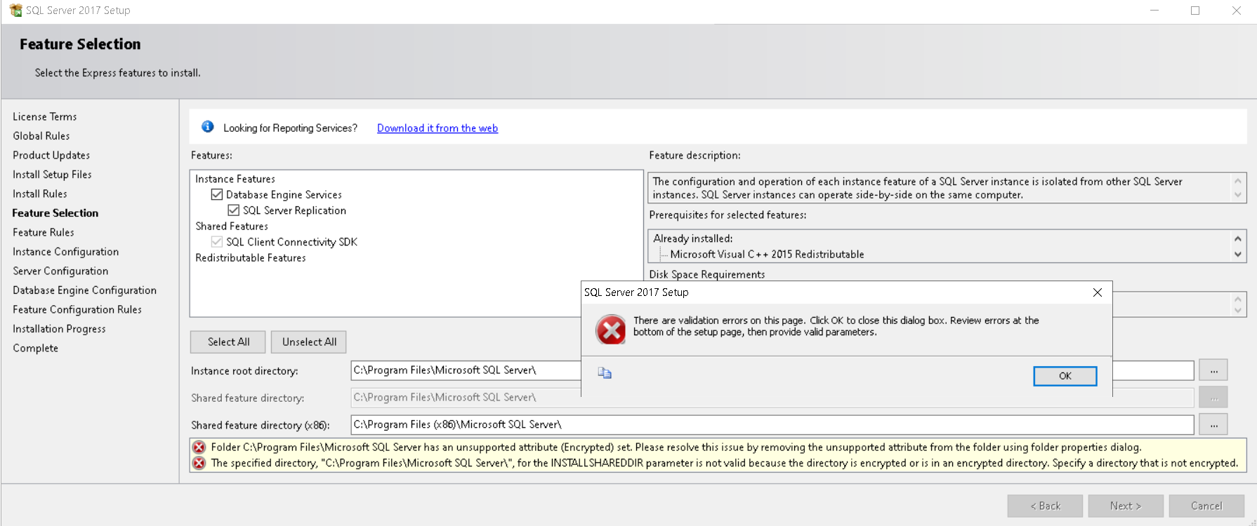Browse for the Shared feature directory

click(x=1213, y=398)
